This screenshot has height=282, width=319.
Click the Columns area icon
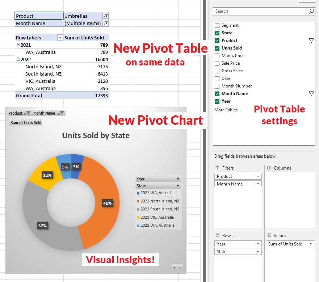(x=269, y=168)
